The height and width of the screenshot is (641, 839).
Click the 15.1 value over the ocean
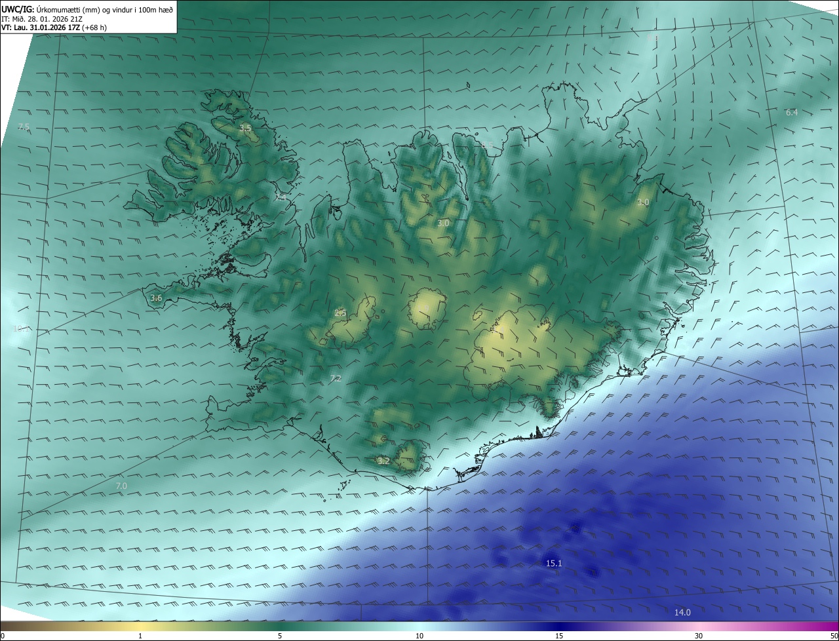click(554, 563)
